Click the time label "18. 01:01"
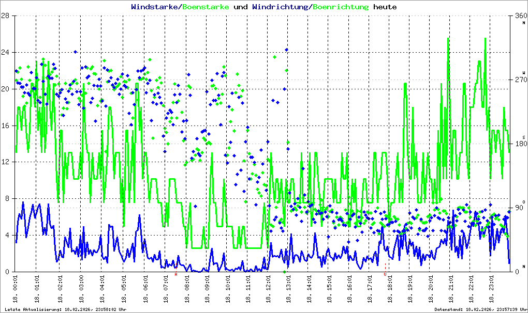This screenshot has width=528, height=313. pos(36,289)
